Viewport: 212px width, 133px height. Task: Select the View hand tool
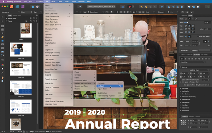tap(2, 77)
